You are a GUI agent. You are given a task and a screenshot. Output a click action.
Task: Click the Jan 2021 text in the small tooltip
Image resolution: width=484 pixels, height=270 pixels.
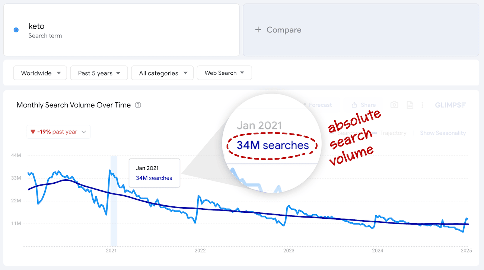(x=147, y=168)
